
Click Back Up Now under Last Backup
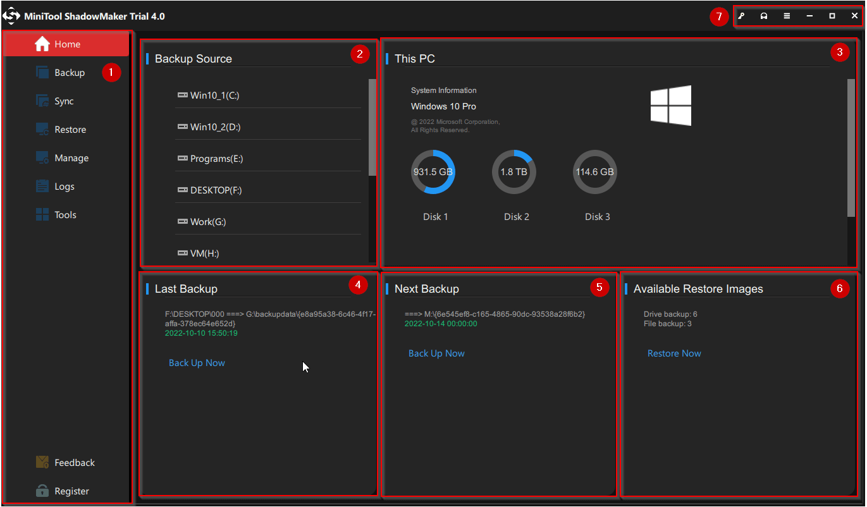[197, 362]
